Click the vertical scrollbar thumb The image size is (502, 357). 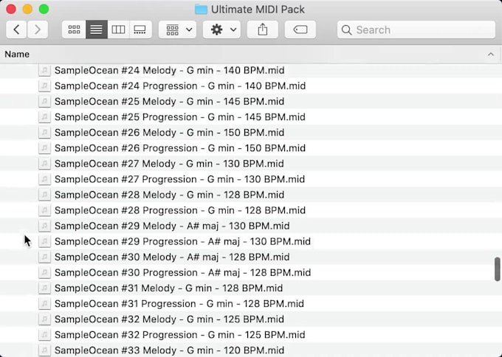[497, 269]
